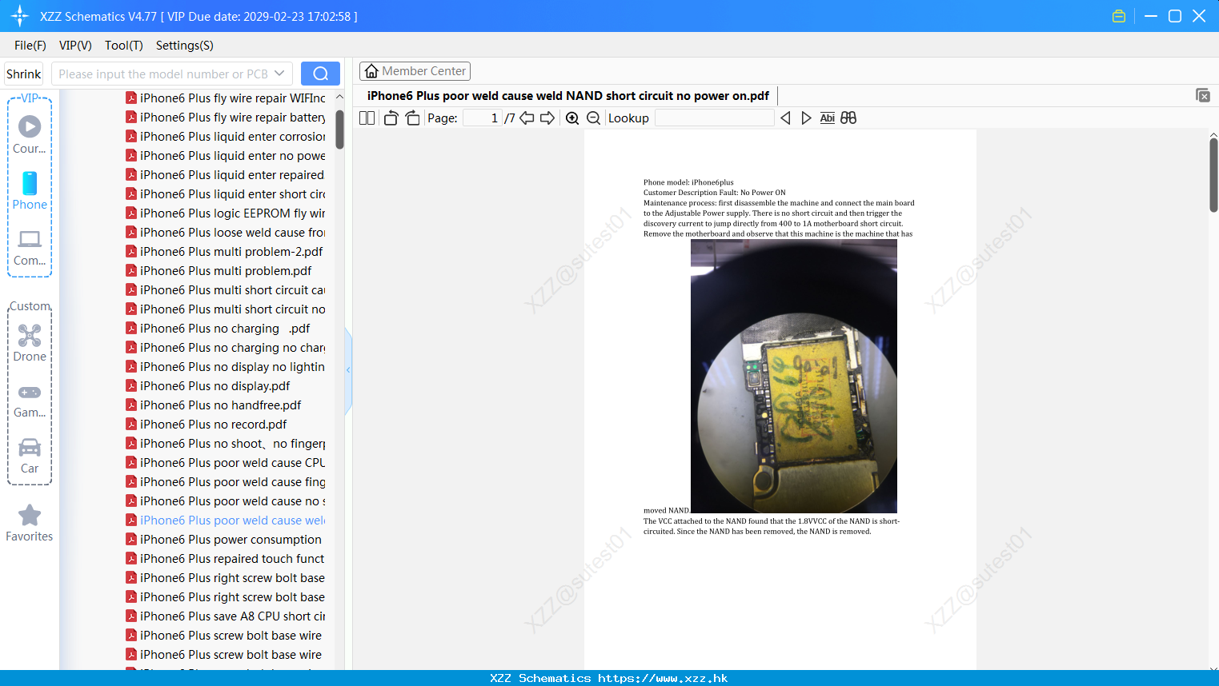Click file list vertical scrollbar thumb
Image resolution: width=1219 pixels, height=686 pixels.
tap(339, 129)
